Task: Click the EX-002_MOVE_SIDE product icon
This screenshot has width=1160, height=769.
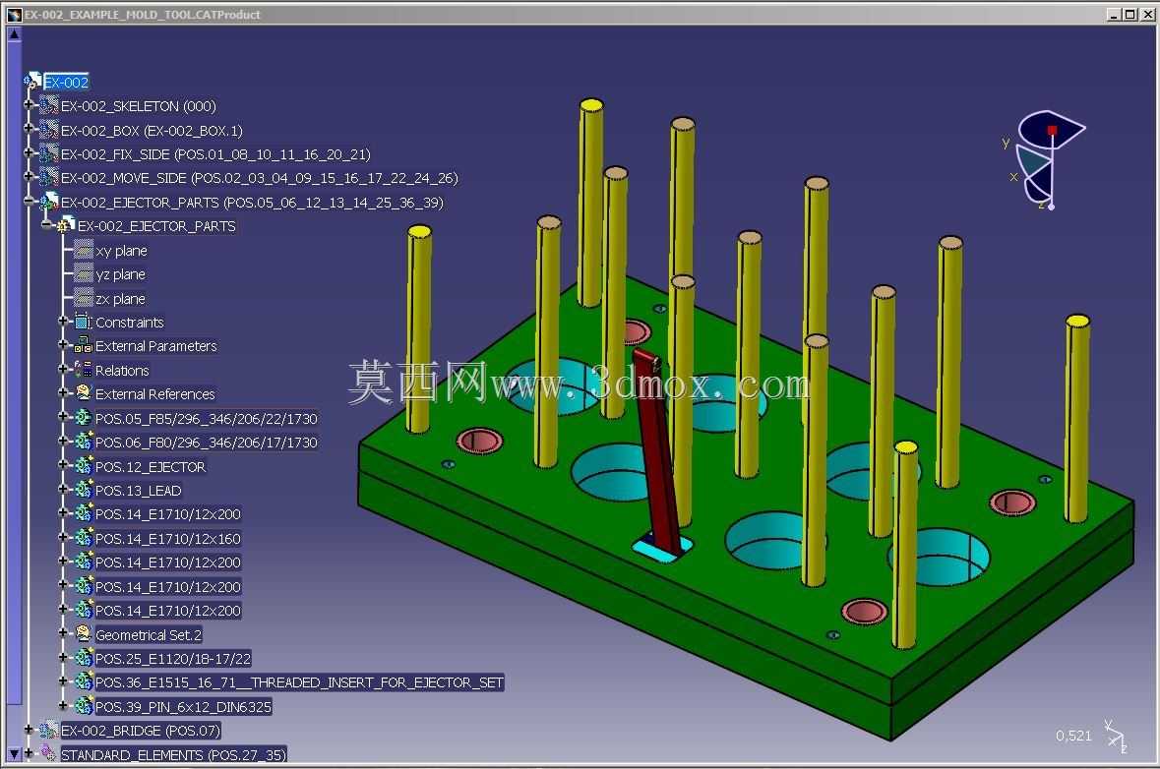Action: click(49, 177)
